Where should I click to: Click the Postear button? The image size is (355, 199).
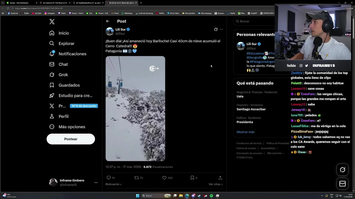71,139
